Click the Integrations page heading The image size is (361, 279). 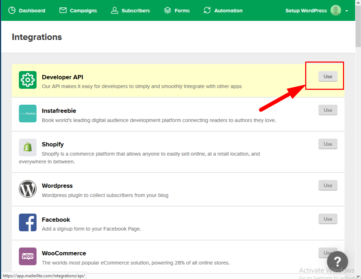[37, 37]
